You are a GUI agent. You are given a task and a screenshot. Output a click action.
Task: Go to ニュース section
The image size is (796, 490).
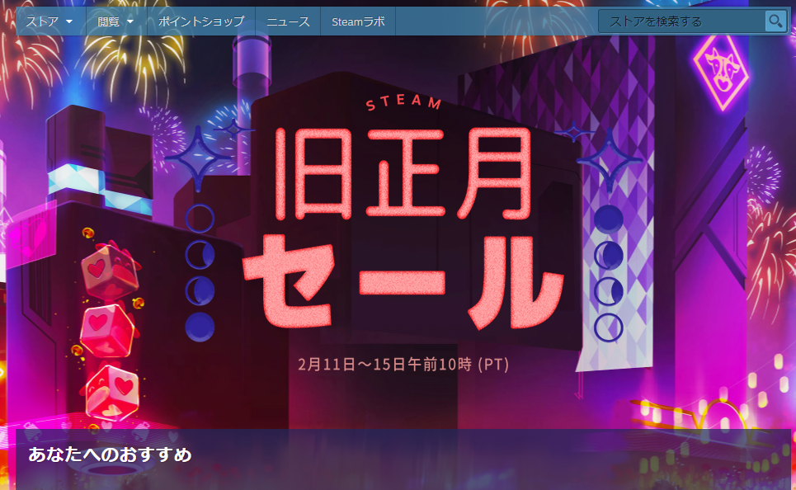tap(288, 21)
